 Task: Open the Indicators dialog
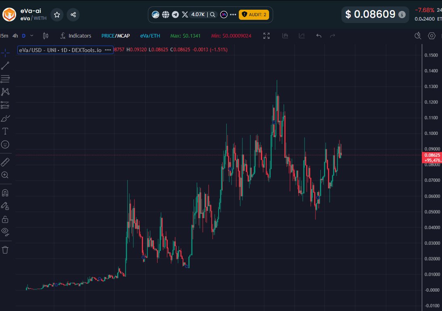76,36
